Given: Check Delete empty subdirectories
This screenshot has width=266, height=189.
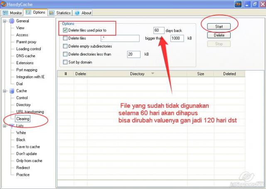Looking at the screenshot, I should coord(65,46).
